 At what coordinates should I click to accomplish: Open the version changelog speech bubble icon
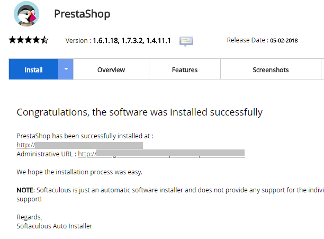coord(186,41)
